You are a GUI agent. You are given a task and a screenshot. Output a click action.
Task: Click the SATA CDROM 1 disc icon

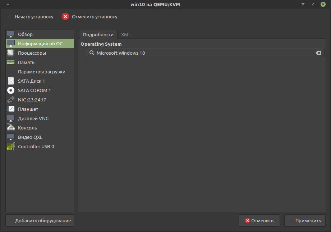(x=11, y=90)
